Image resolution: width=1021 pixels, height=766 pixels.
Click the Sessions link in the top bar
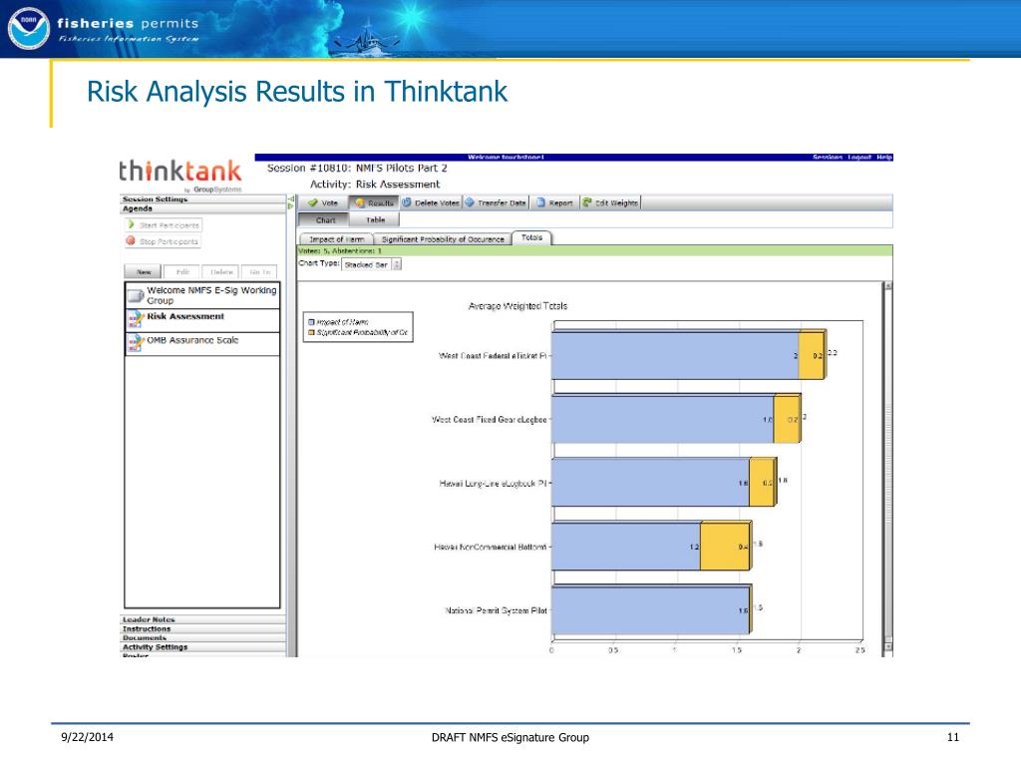pyautogui.click(x=828, y=157)
